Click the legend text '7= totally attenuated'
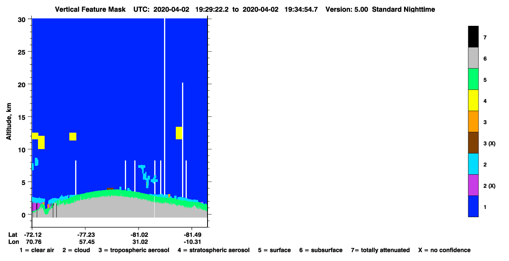This screenshot has height=261, width=509. point(381,250)
